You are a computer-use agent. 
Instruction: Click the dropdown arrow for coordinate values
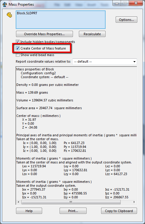tap(134, 62)
